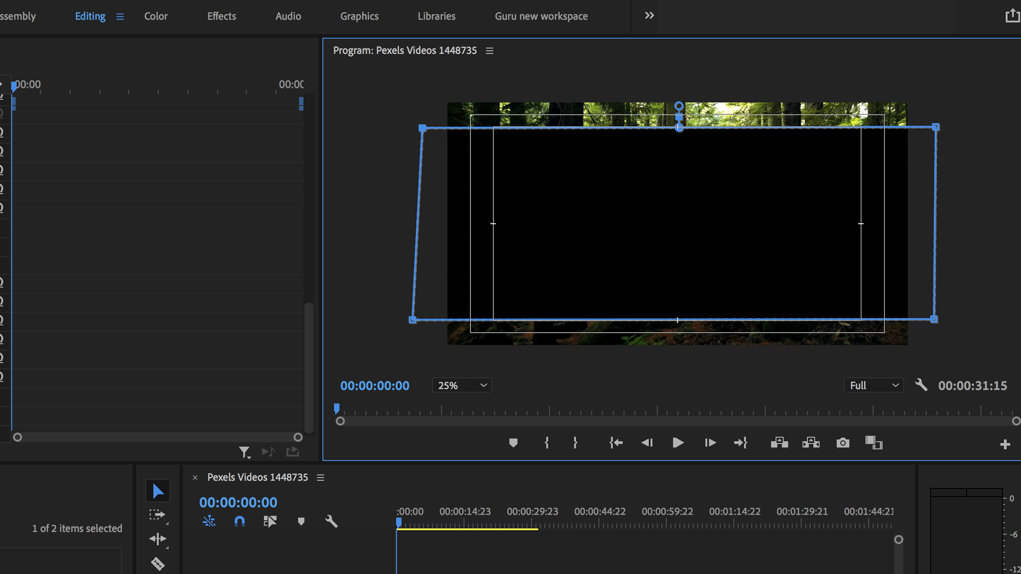Open the 25% zoom level dropdown
Image resolution: width=1021 pixels, height=574 pixels.
click(462, 385)
